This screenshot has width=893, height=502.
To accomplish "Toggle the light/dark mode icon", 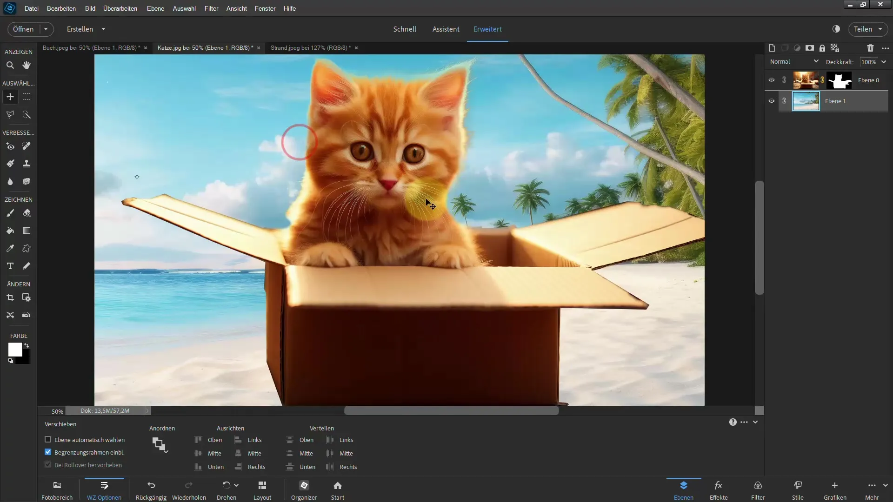I will coord(836,29).
